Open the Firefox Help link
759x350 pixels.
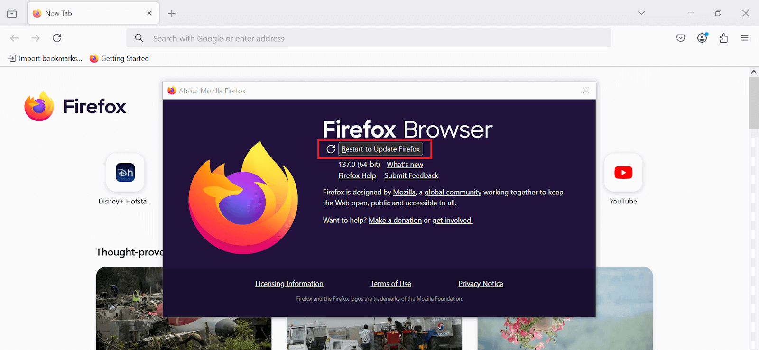[x=357, y=175]
